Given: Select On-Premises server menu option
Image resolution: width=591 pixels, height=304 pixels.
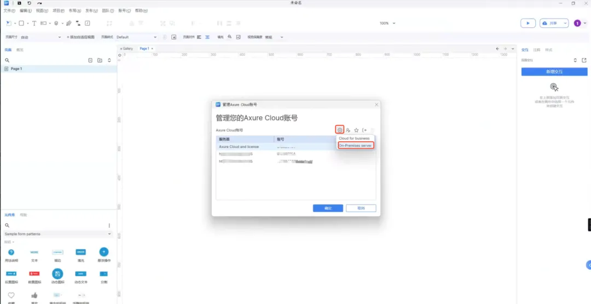Looking at the screenshot, I should 356,146.
